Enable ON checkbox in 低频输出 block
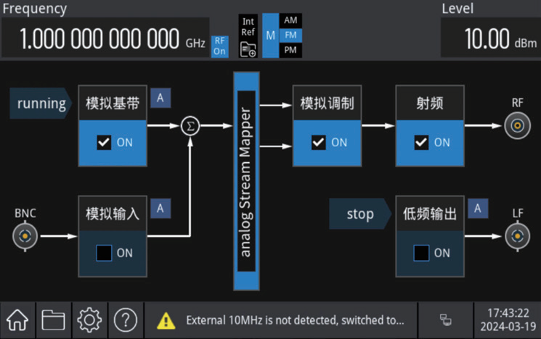This screenshot has width=541, height=339. point(421,253)
